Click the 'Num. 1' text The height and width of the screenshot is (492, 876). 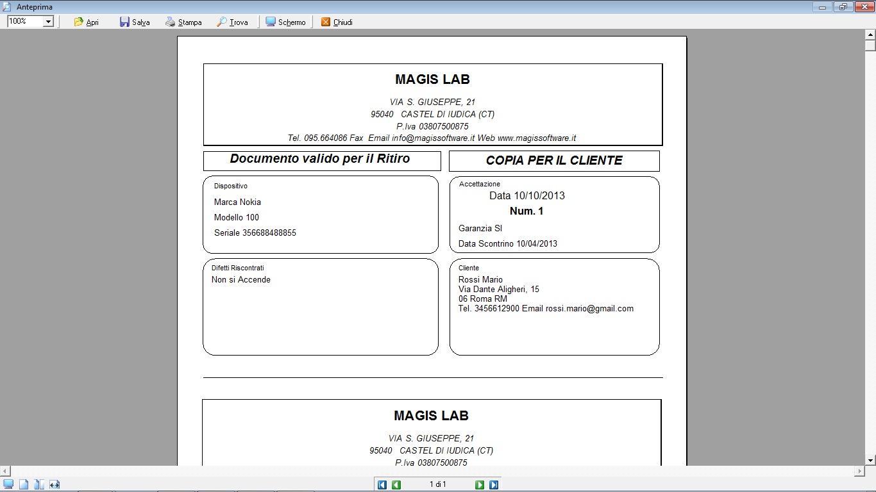point(526,211)
